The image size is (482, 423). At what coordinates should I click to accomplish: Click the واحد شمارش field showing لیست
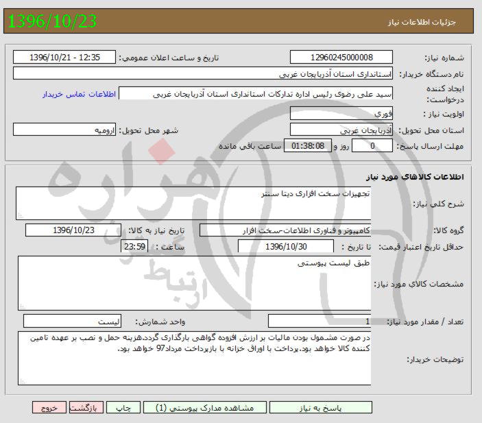click(72, 322)
